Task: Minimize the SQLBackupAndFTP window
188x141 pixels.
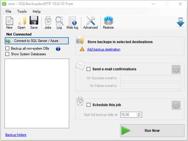Action: (153, 4)
